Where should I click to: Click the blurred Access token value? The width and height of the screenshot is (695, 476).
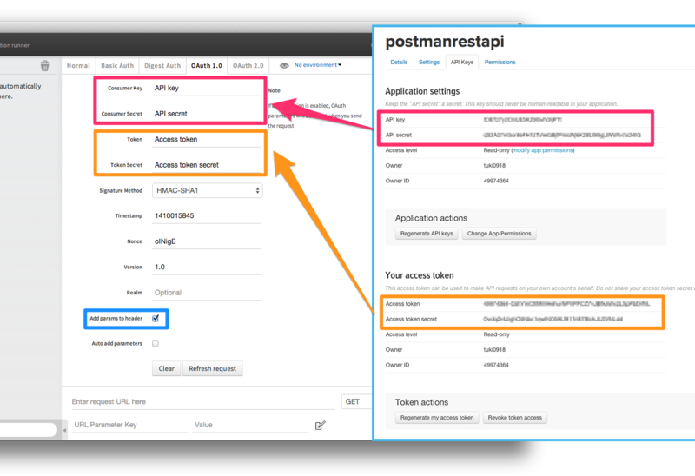click(x=566, y=304)
